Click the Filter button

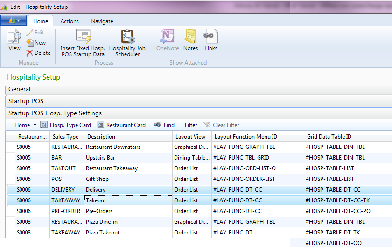pyautogui.click(x=190, y=125)
